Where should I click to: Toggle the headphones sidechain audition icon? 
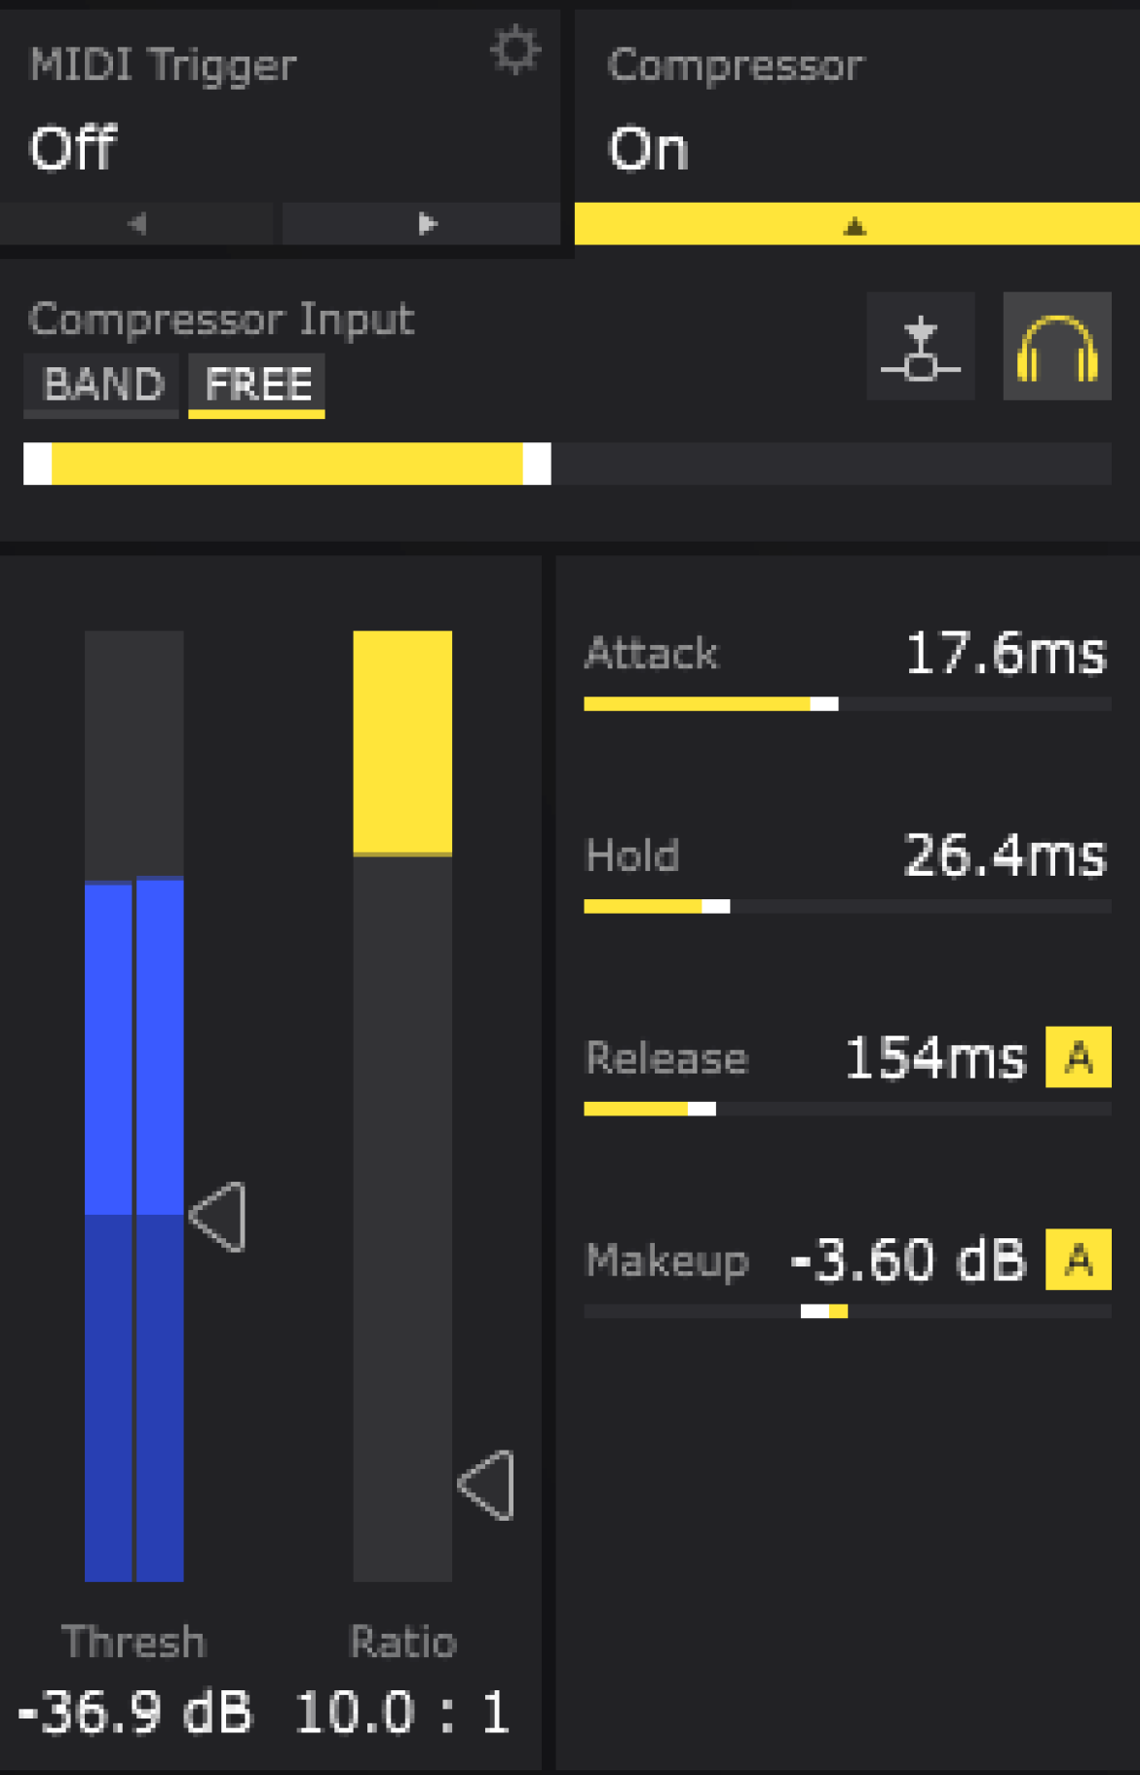[1057, 346]
